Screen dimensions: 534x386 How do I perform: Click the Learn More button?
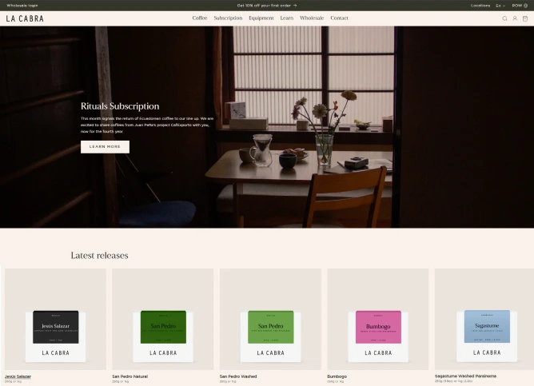(105, 147)
